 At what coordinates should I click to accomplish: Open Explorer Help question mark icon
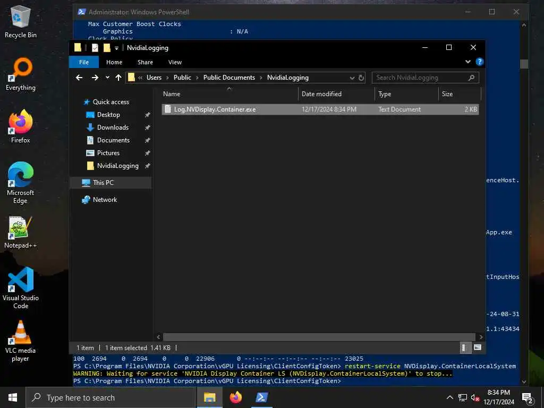tap(480, 62)
